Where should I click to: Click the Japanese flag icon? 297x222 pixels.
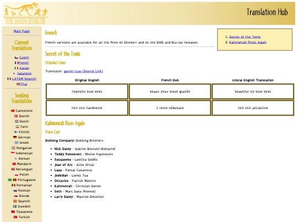[14, 73]
